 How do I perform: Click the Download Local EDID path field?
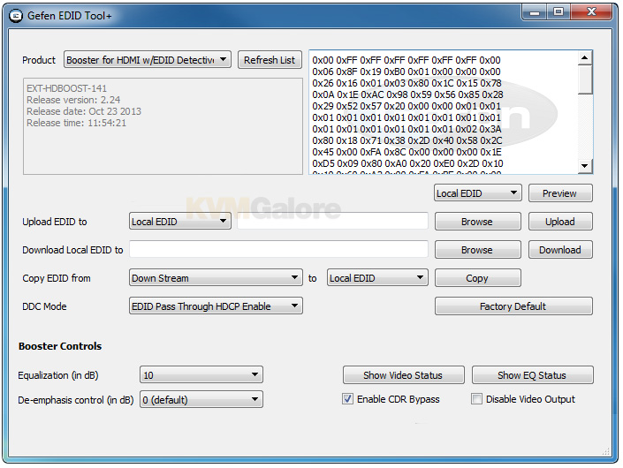click(279, 249)
